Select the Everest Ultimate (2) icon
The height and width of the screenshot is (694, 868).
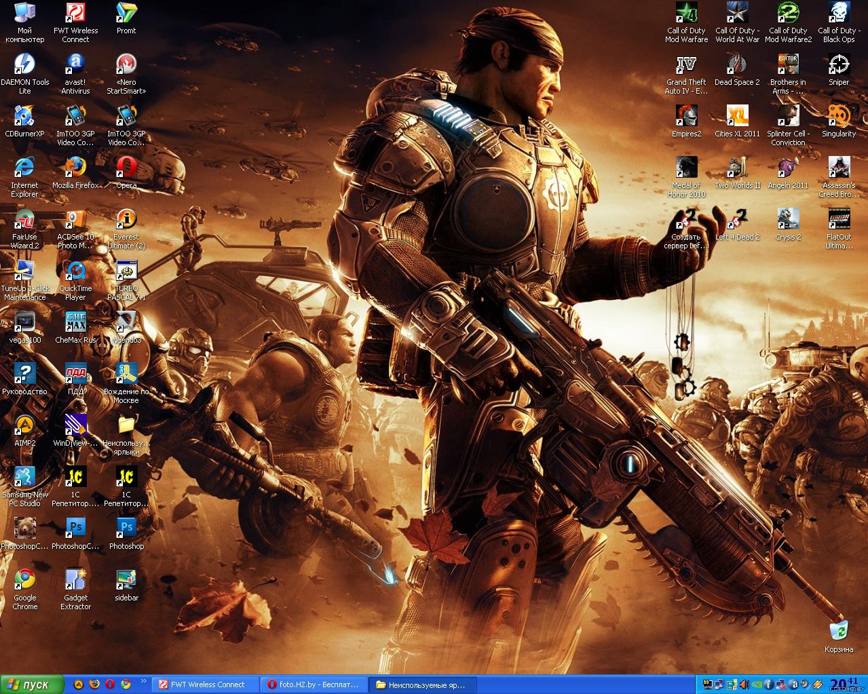pos(126,228)
